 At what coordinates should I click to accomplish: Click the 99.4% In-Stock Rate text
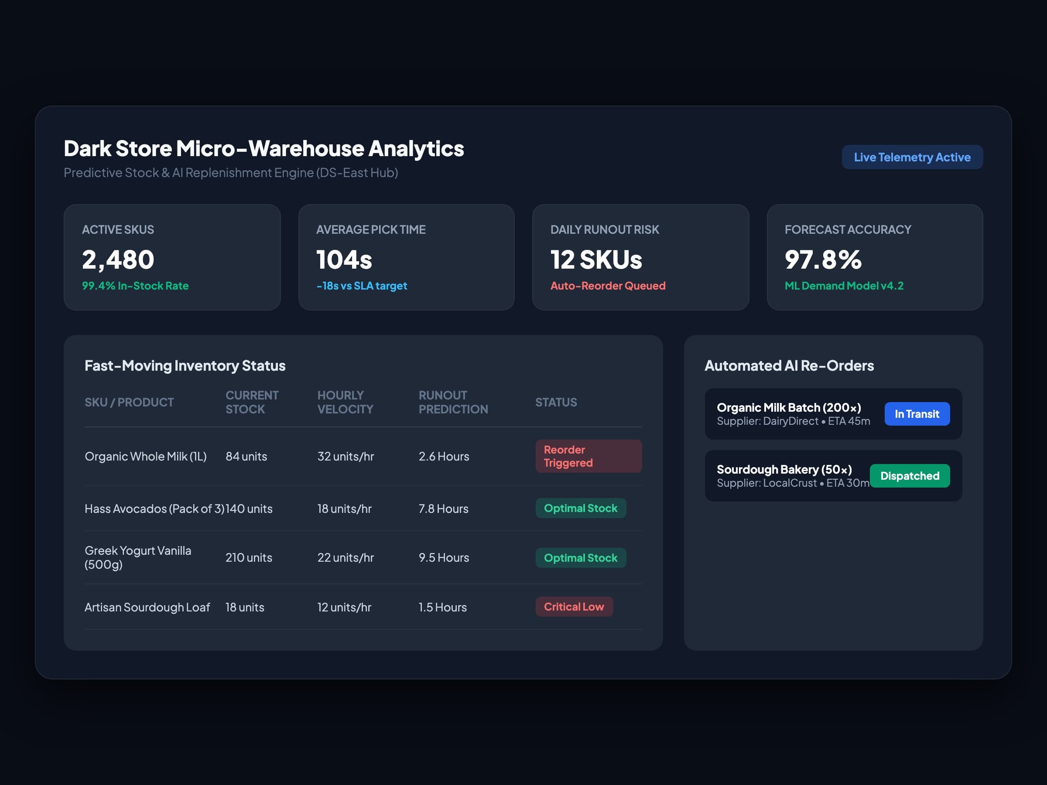pyautogui.click(x=135, y=286)
